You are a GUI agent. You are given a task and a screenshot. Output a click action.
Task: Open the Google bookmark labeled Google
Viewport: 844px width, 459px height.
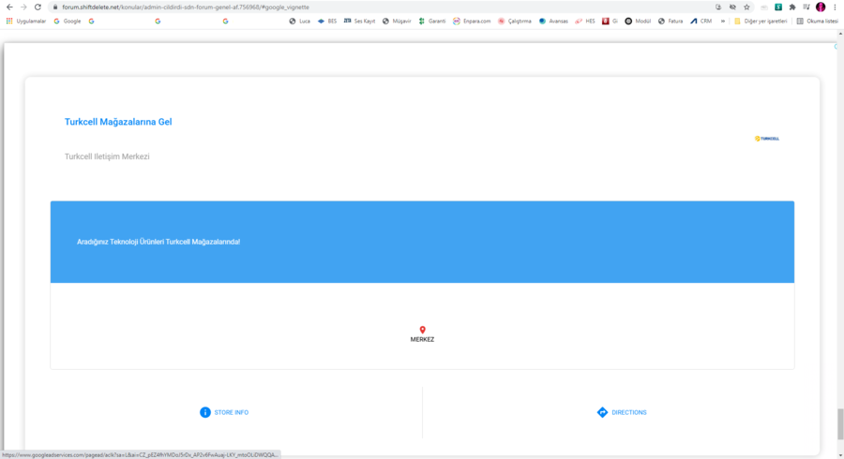68,21
